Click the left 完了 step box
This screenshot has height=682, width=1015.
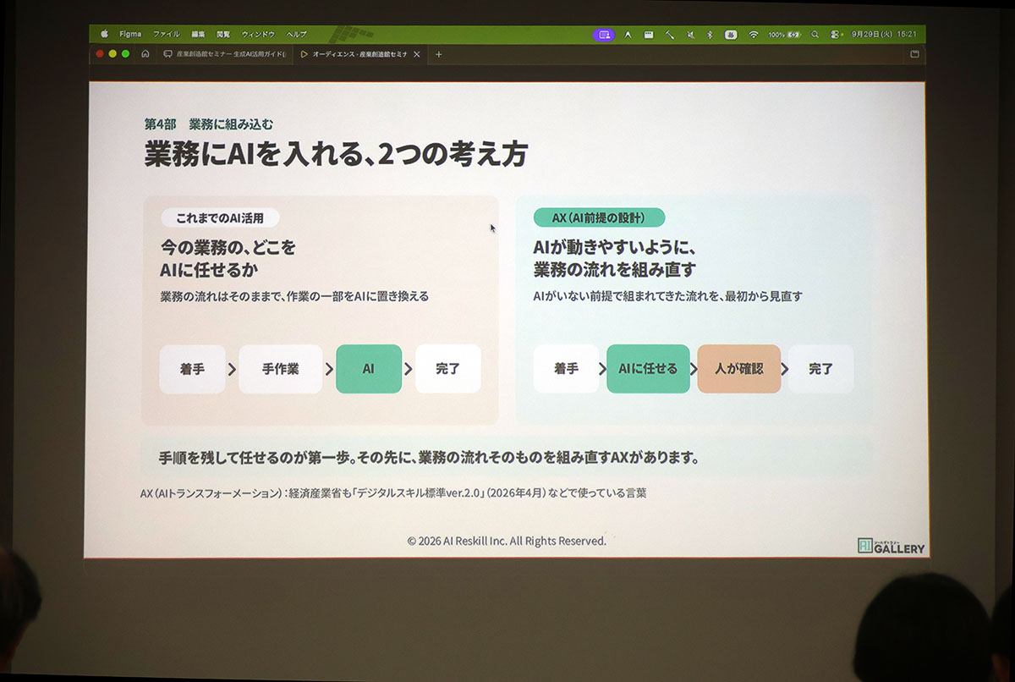click(x=447, y=369)
